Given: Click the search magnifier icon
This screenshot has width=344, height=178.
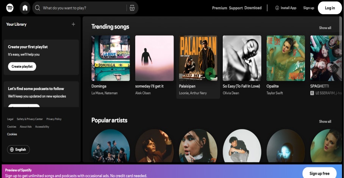Looking at the screenshot, I should point(37,8).
